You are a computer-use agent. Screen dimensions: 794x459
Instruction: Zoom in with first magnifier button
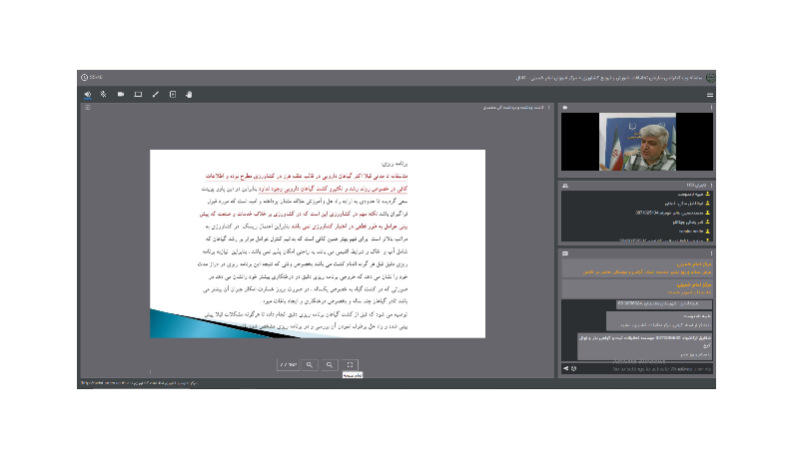pyautogui.click(x=310, y=365)
